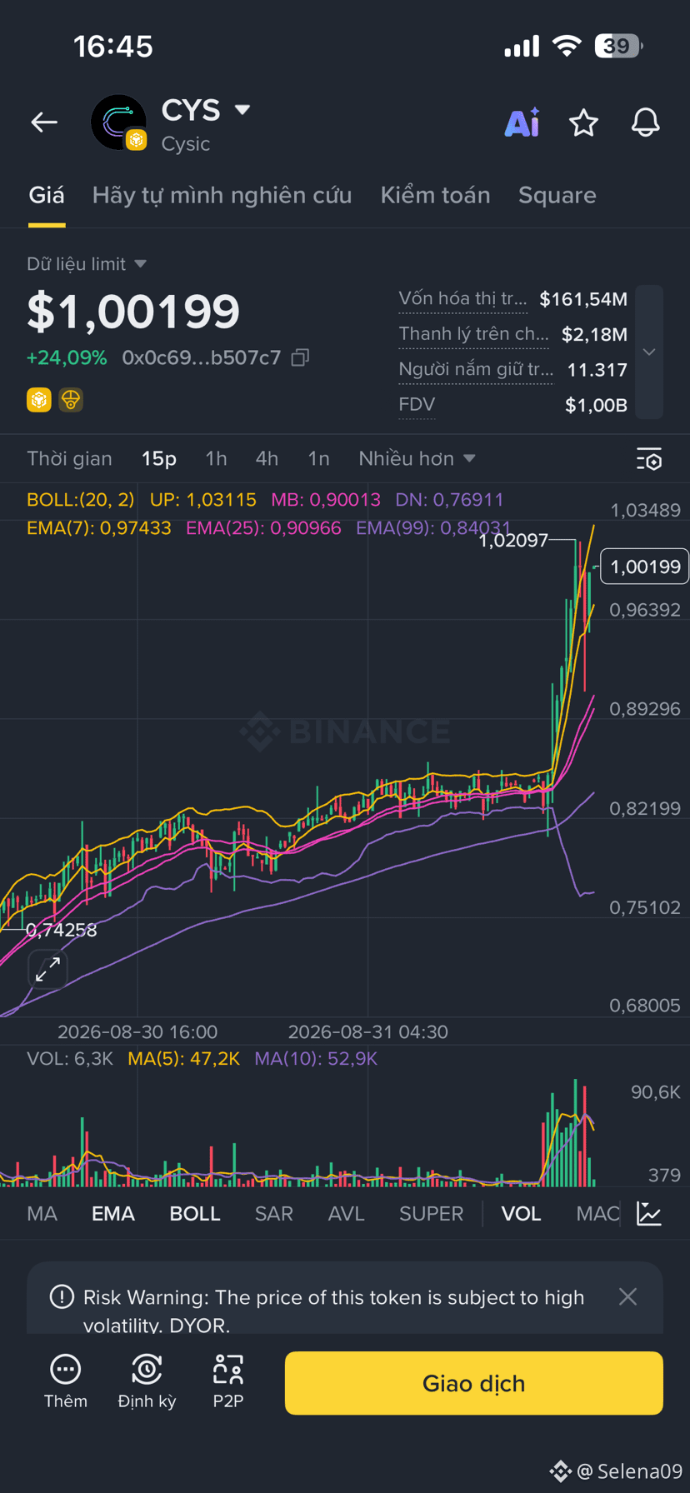Tap the CYS Cysic token logo
Screen dimensions: 690x1493
(119, 122)
